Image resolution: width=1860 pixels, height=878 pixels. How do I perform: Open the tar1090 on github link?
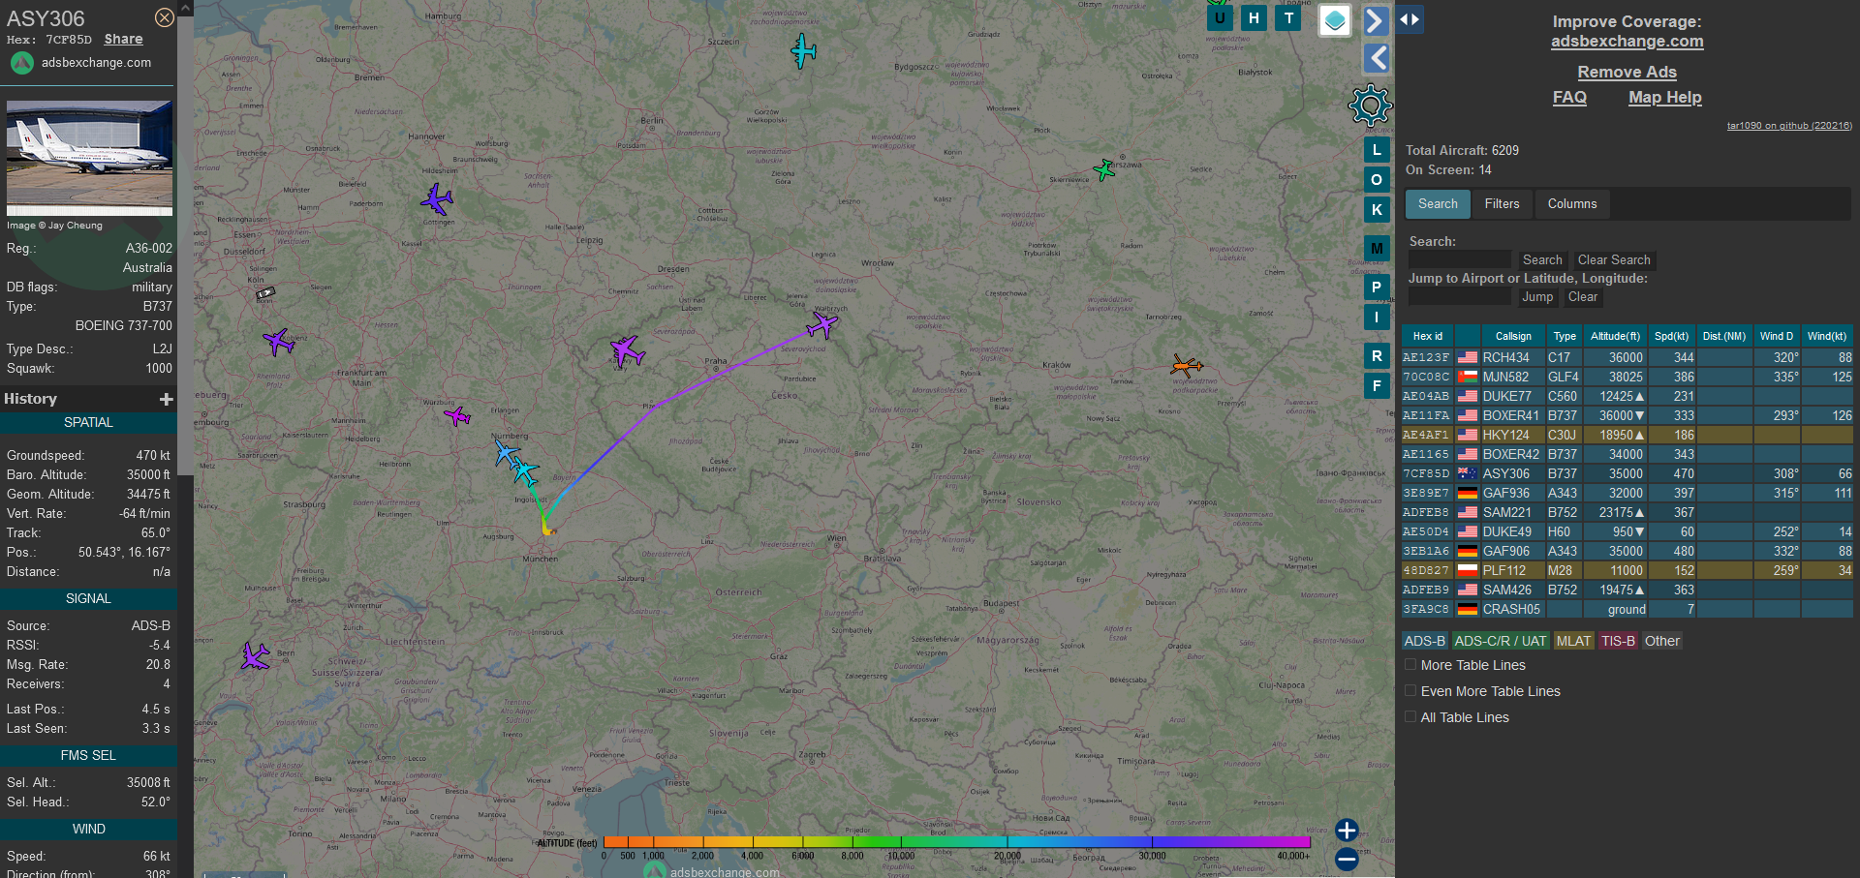[1788, 126]
